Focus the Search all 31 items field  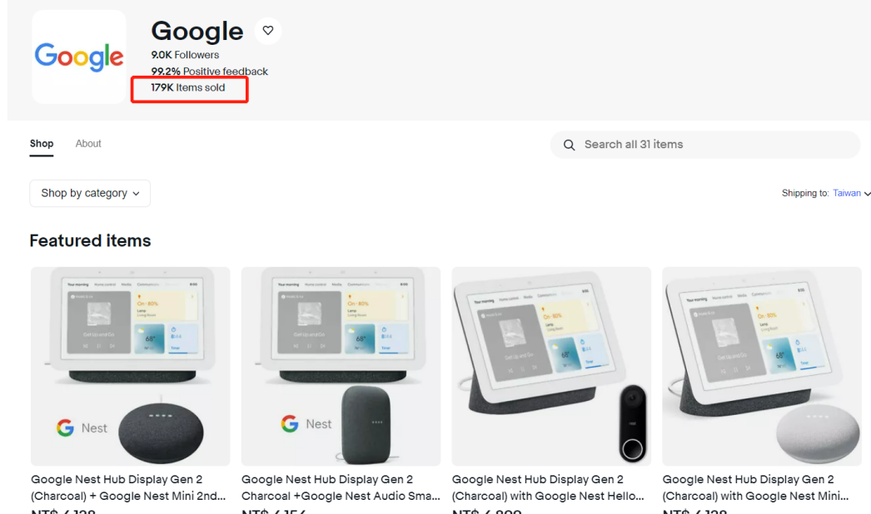705,145
